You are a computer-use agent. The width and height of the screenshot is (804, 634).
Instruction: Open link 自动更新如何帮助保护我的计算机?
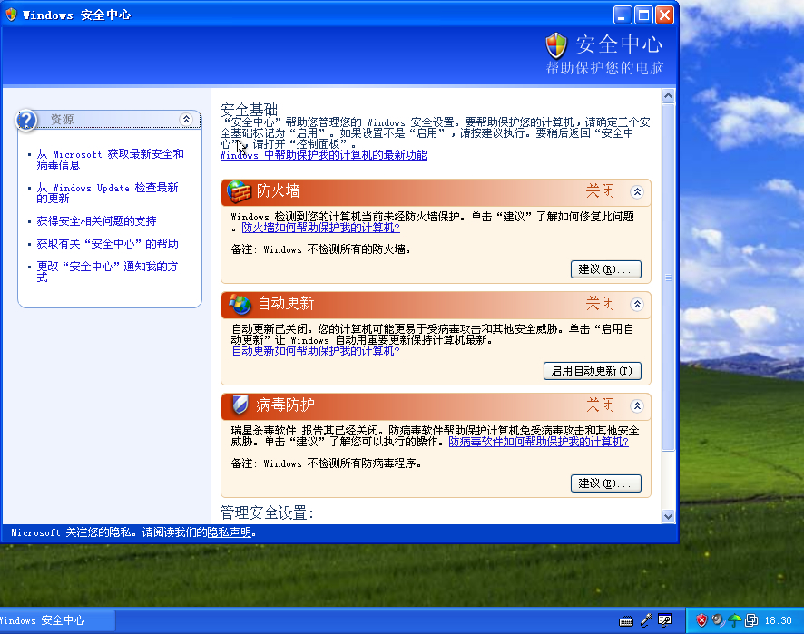[316, 351]
